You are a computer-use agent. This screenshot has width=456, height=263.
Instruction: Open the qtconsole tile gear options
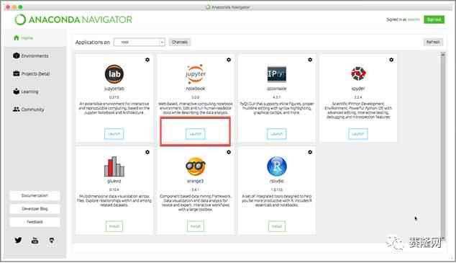tap(310, 60)
